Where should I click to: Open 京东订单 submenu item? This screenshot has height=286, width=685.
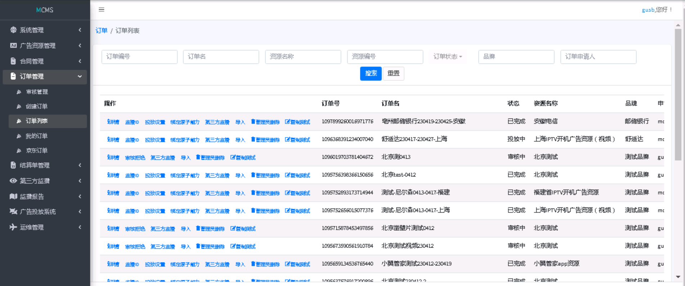point(37,151)
